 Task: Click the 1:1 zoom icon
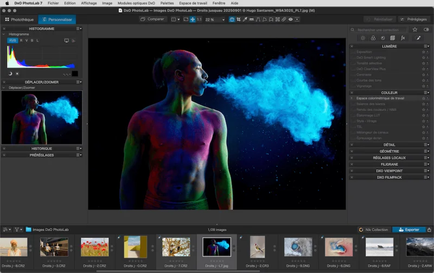(199, 20)
